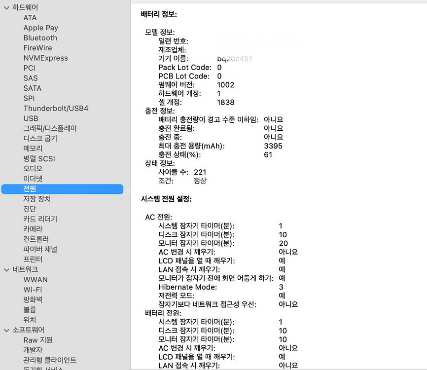Click the 하드웨어 category label
This screenshot has height=370, width=427.
coord(25,7)
